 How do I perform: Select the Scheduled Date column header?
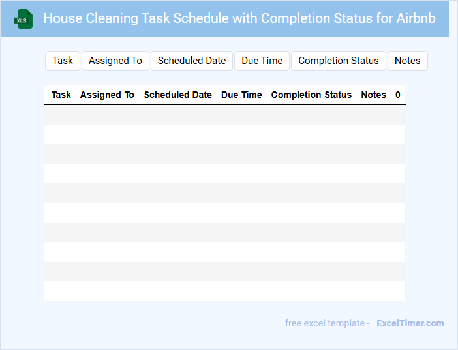[178, 95]
